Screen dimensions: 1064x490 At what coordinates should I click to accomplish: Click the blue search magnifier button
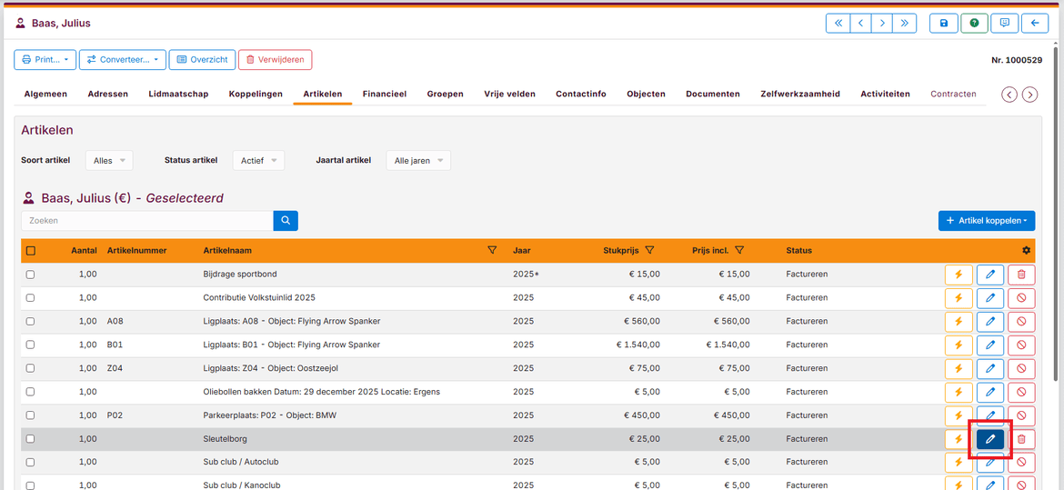[x=286, y=221]
